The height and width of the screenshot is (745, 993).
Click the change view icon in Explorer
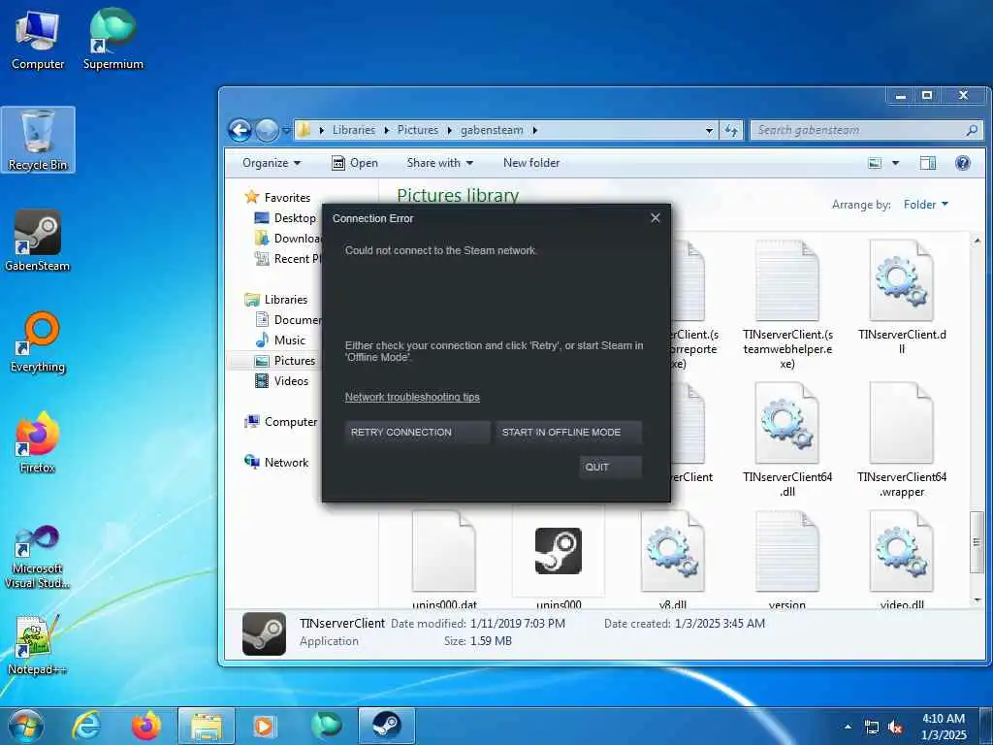pos(875,163)
